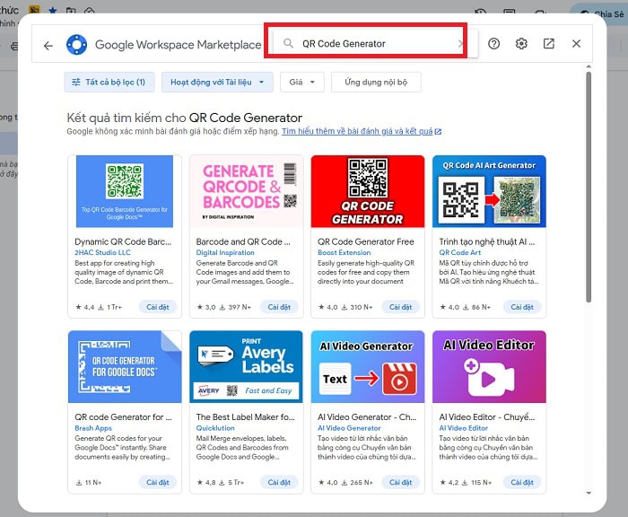The height and width of the screenshot is (517, 628).
Task: Install QR code Generator by Brash Apps
Action: (x=157, y=482)
